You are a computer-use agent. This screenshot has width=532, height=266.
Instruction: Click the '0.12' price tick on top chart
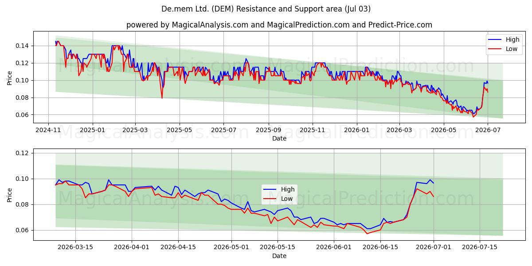[x=23, y=63]
